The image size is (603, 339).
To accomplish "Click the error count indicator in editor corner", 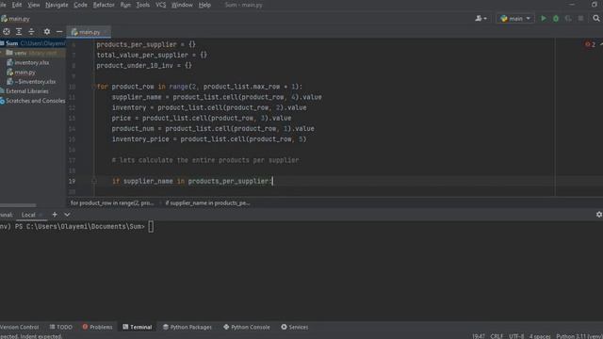I will tap(591, 44).
